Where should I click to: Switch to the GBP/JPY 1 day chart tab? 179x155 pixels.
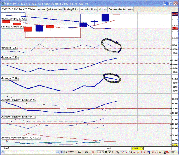[x=19, y=9]
